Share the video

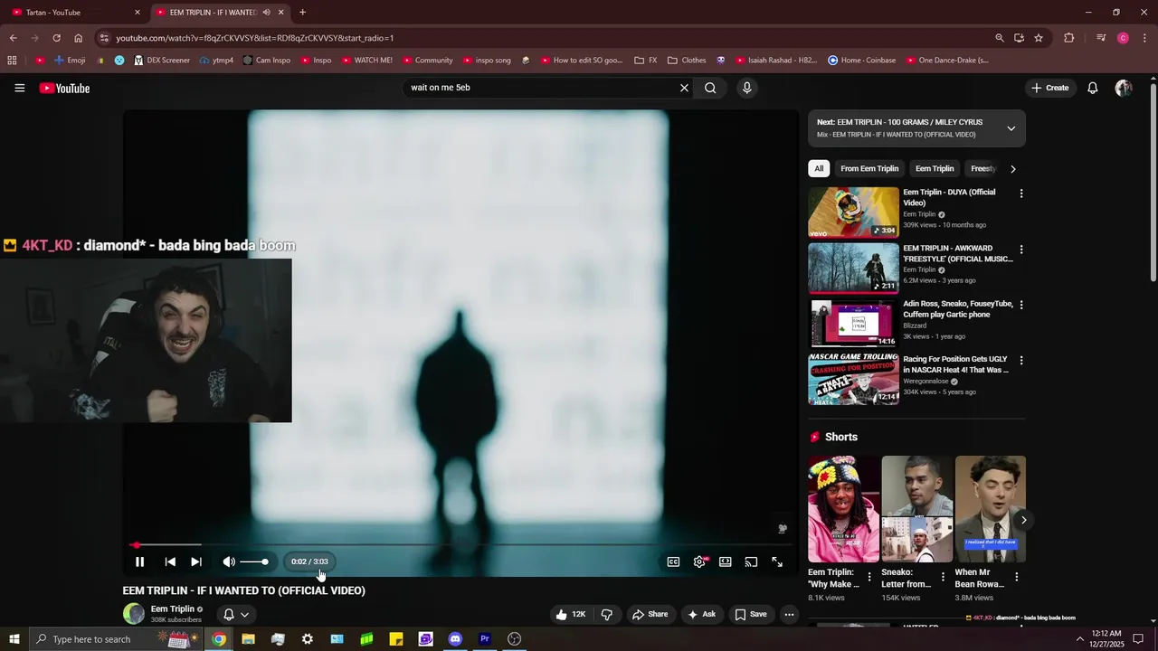coord(650,614)
